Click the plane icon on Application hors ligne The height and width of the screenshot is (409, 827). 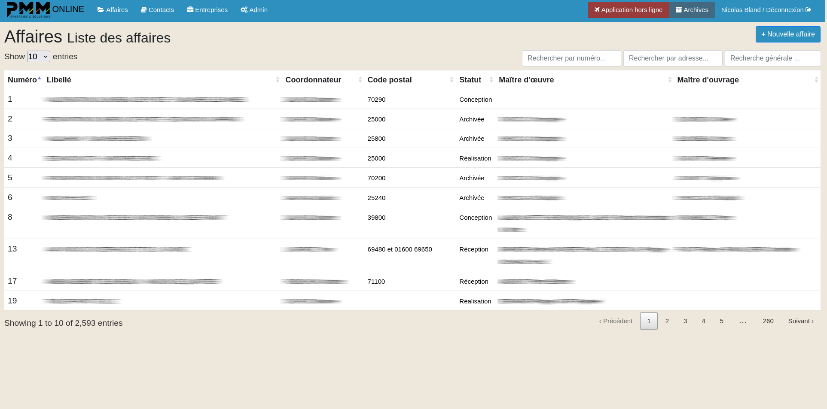(597, 9)
